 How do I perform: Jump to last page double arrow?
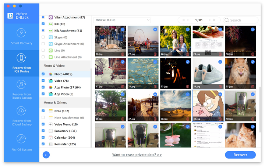214,20
